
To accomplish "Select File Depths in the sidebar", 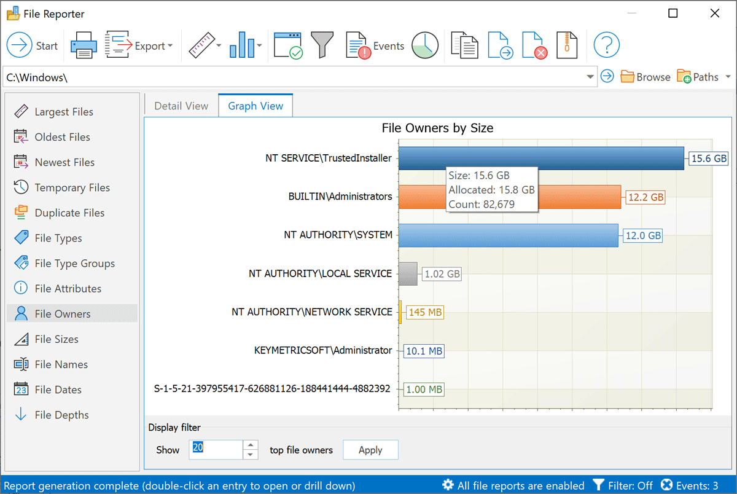I will tap(72, 415).
